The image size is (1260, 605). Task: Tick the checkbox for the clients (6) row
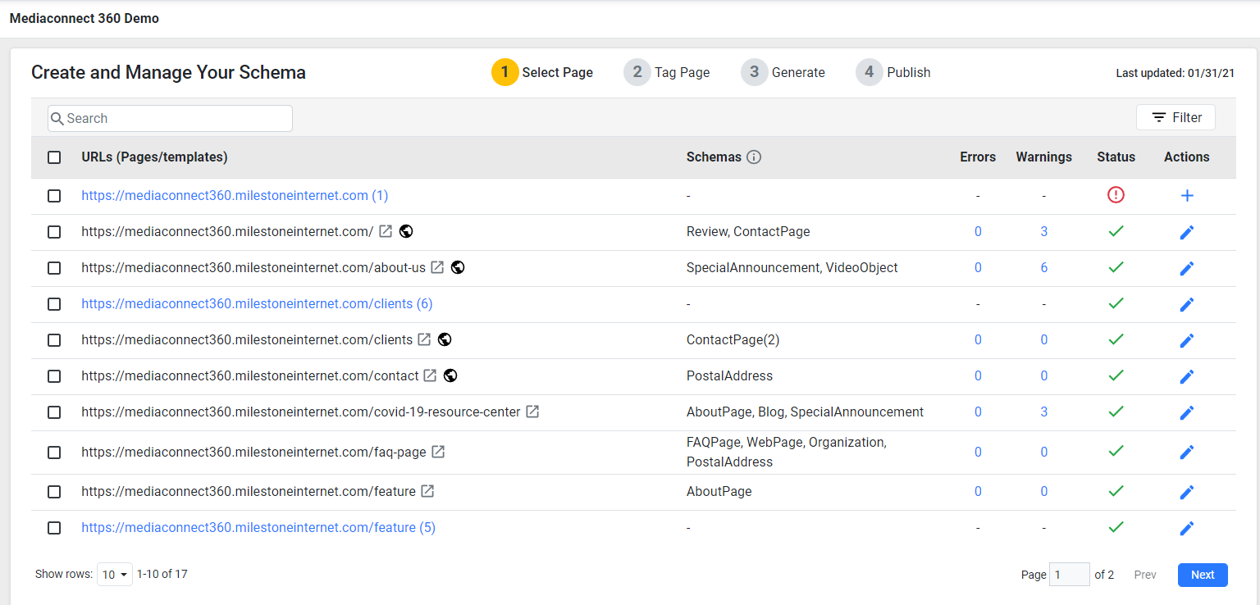tap(54, 304)
